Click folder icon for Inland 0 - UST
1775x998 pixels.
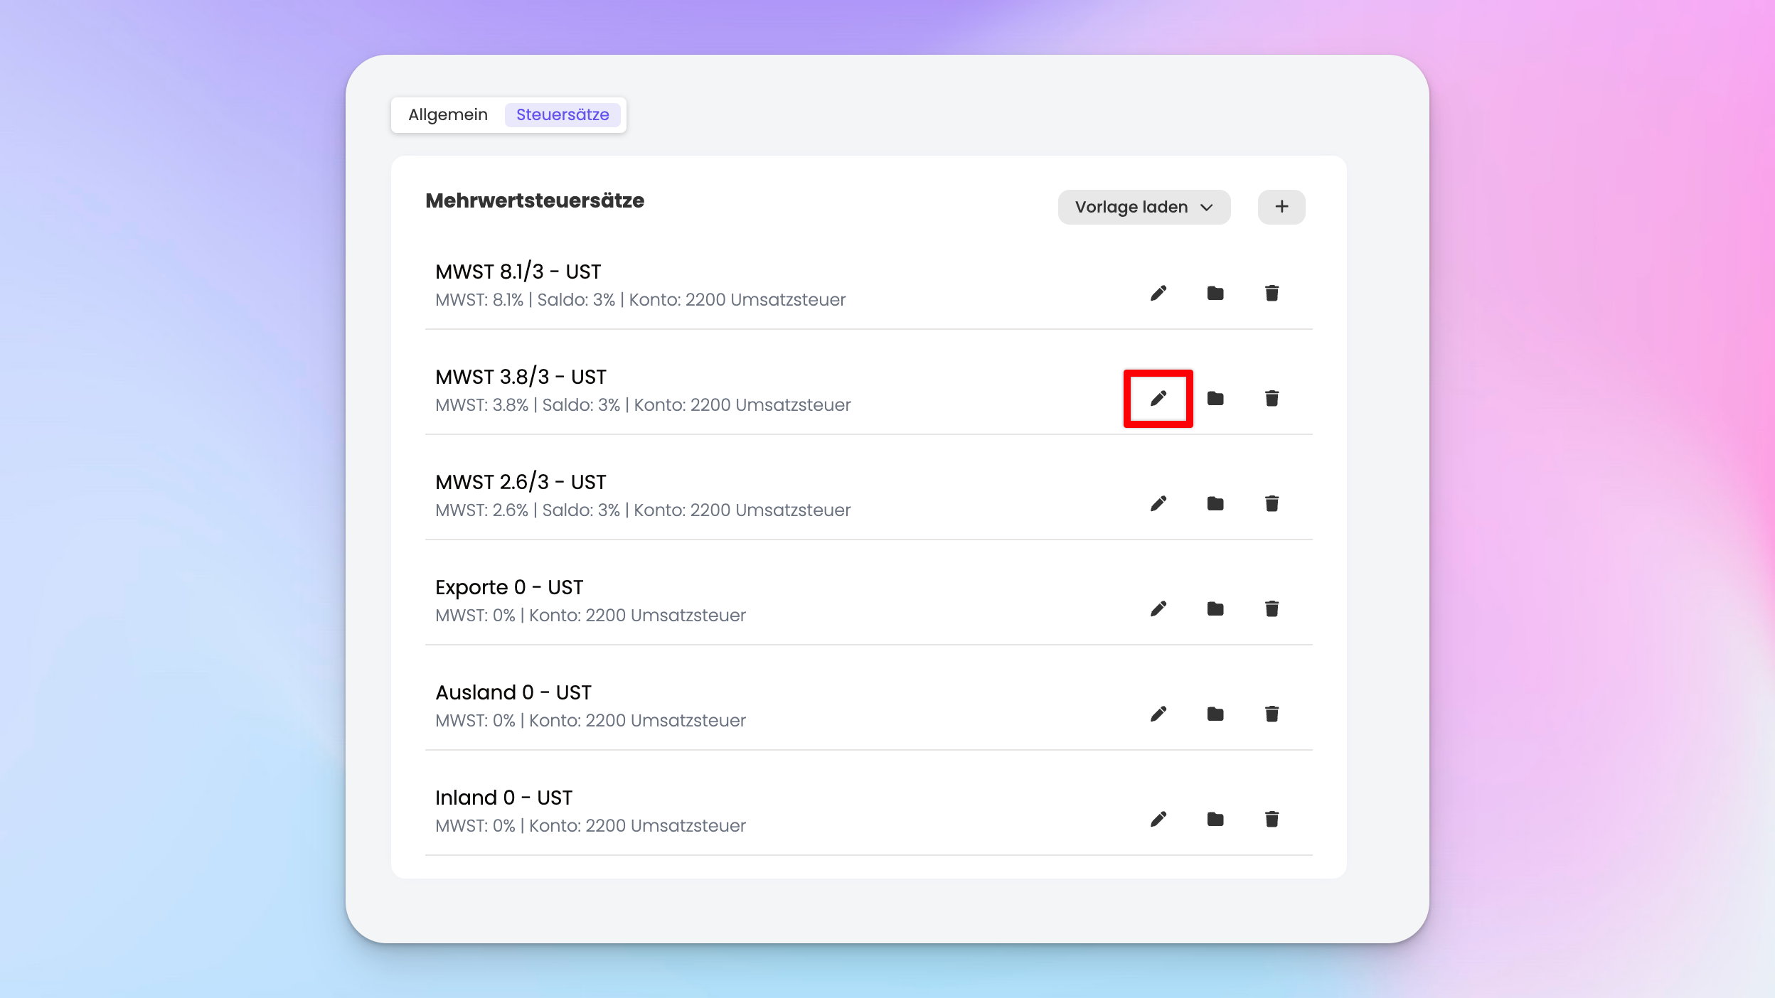click(x=1215, y=819)
